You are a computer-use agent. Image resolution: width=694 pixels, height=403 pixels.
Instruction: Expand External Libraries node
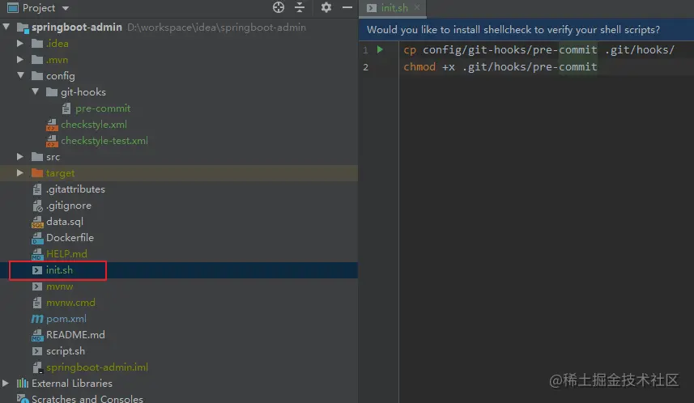pos(6,383)
